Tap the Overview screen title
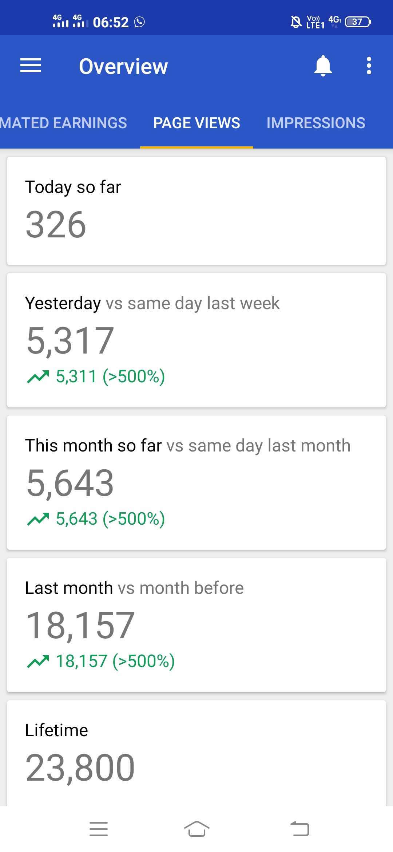The height and width of the screenshot is (852, 393). click(x=123, y=66)
